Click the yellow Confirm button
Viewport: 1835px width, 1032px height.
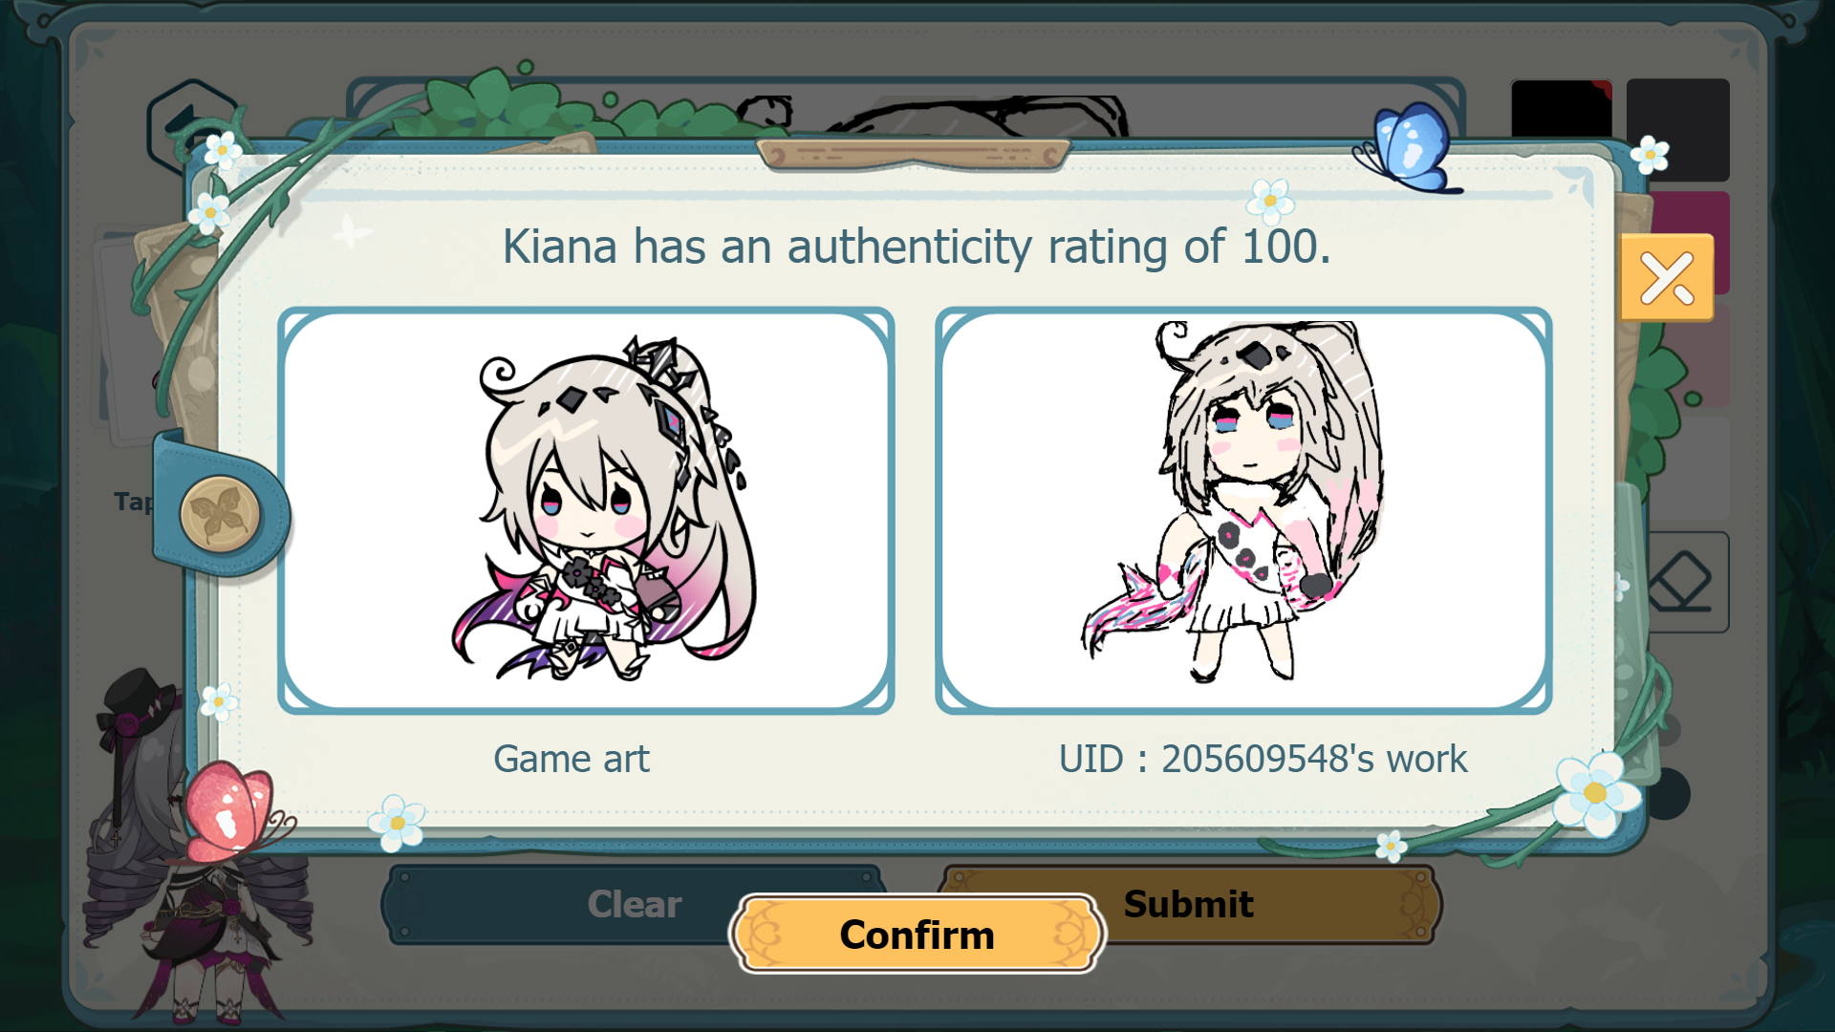[x=917, y=934]
